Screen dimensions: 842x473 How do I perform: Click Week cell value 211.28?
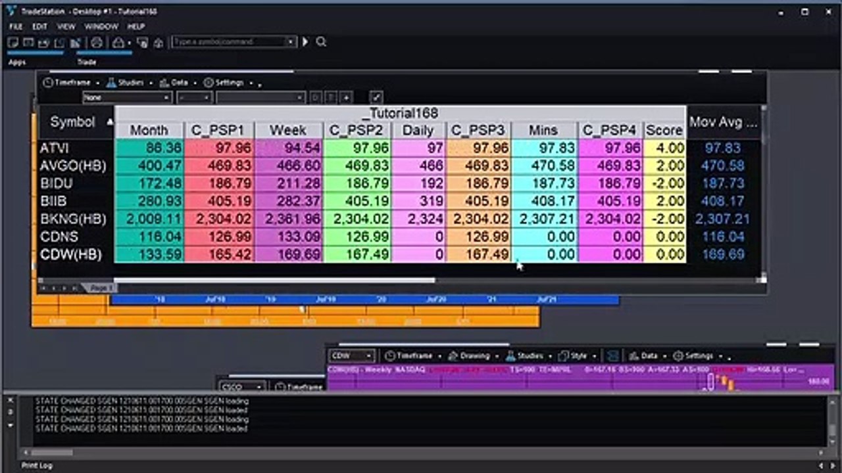[288, 183]
